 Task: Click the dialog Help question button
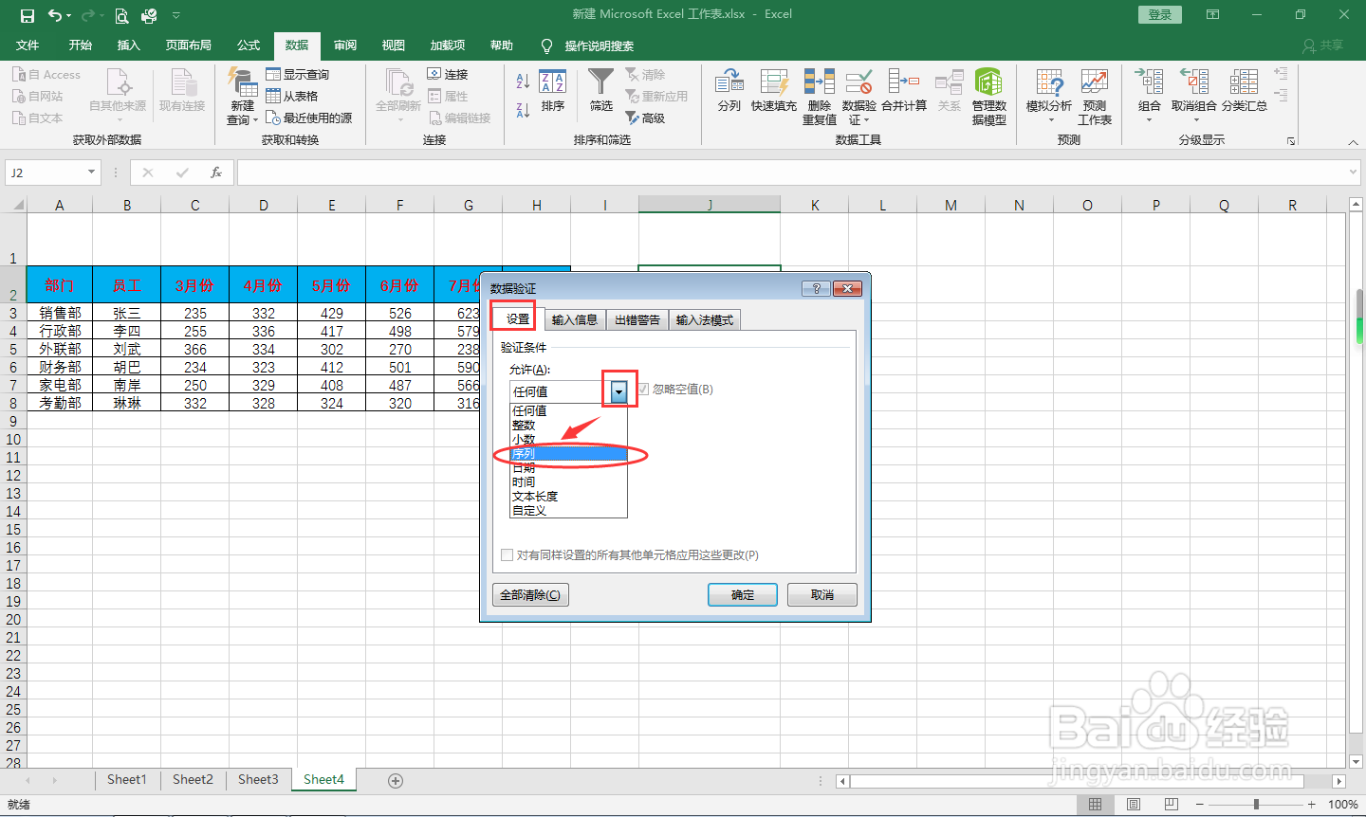817,288
